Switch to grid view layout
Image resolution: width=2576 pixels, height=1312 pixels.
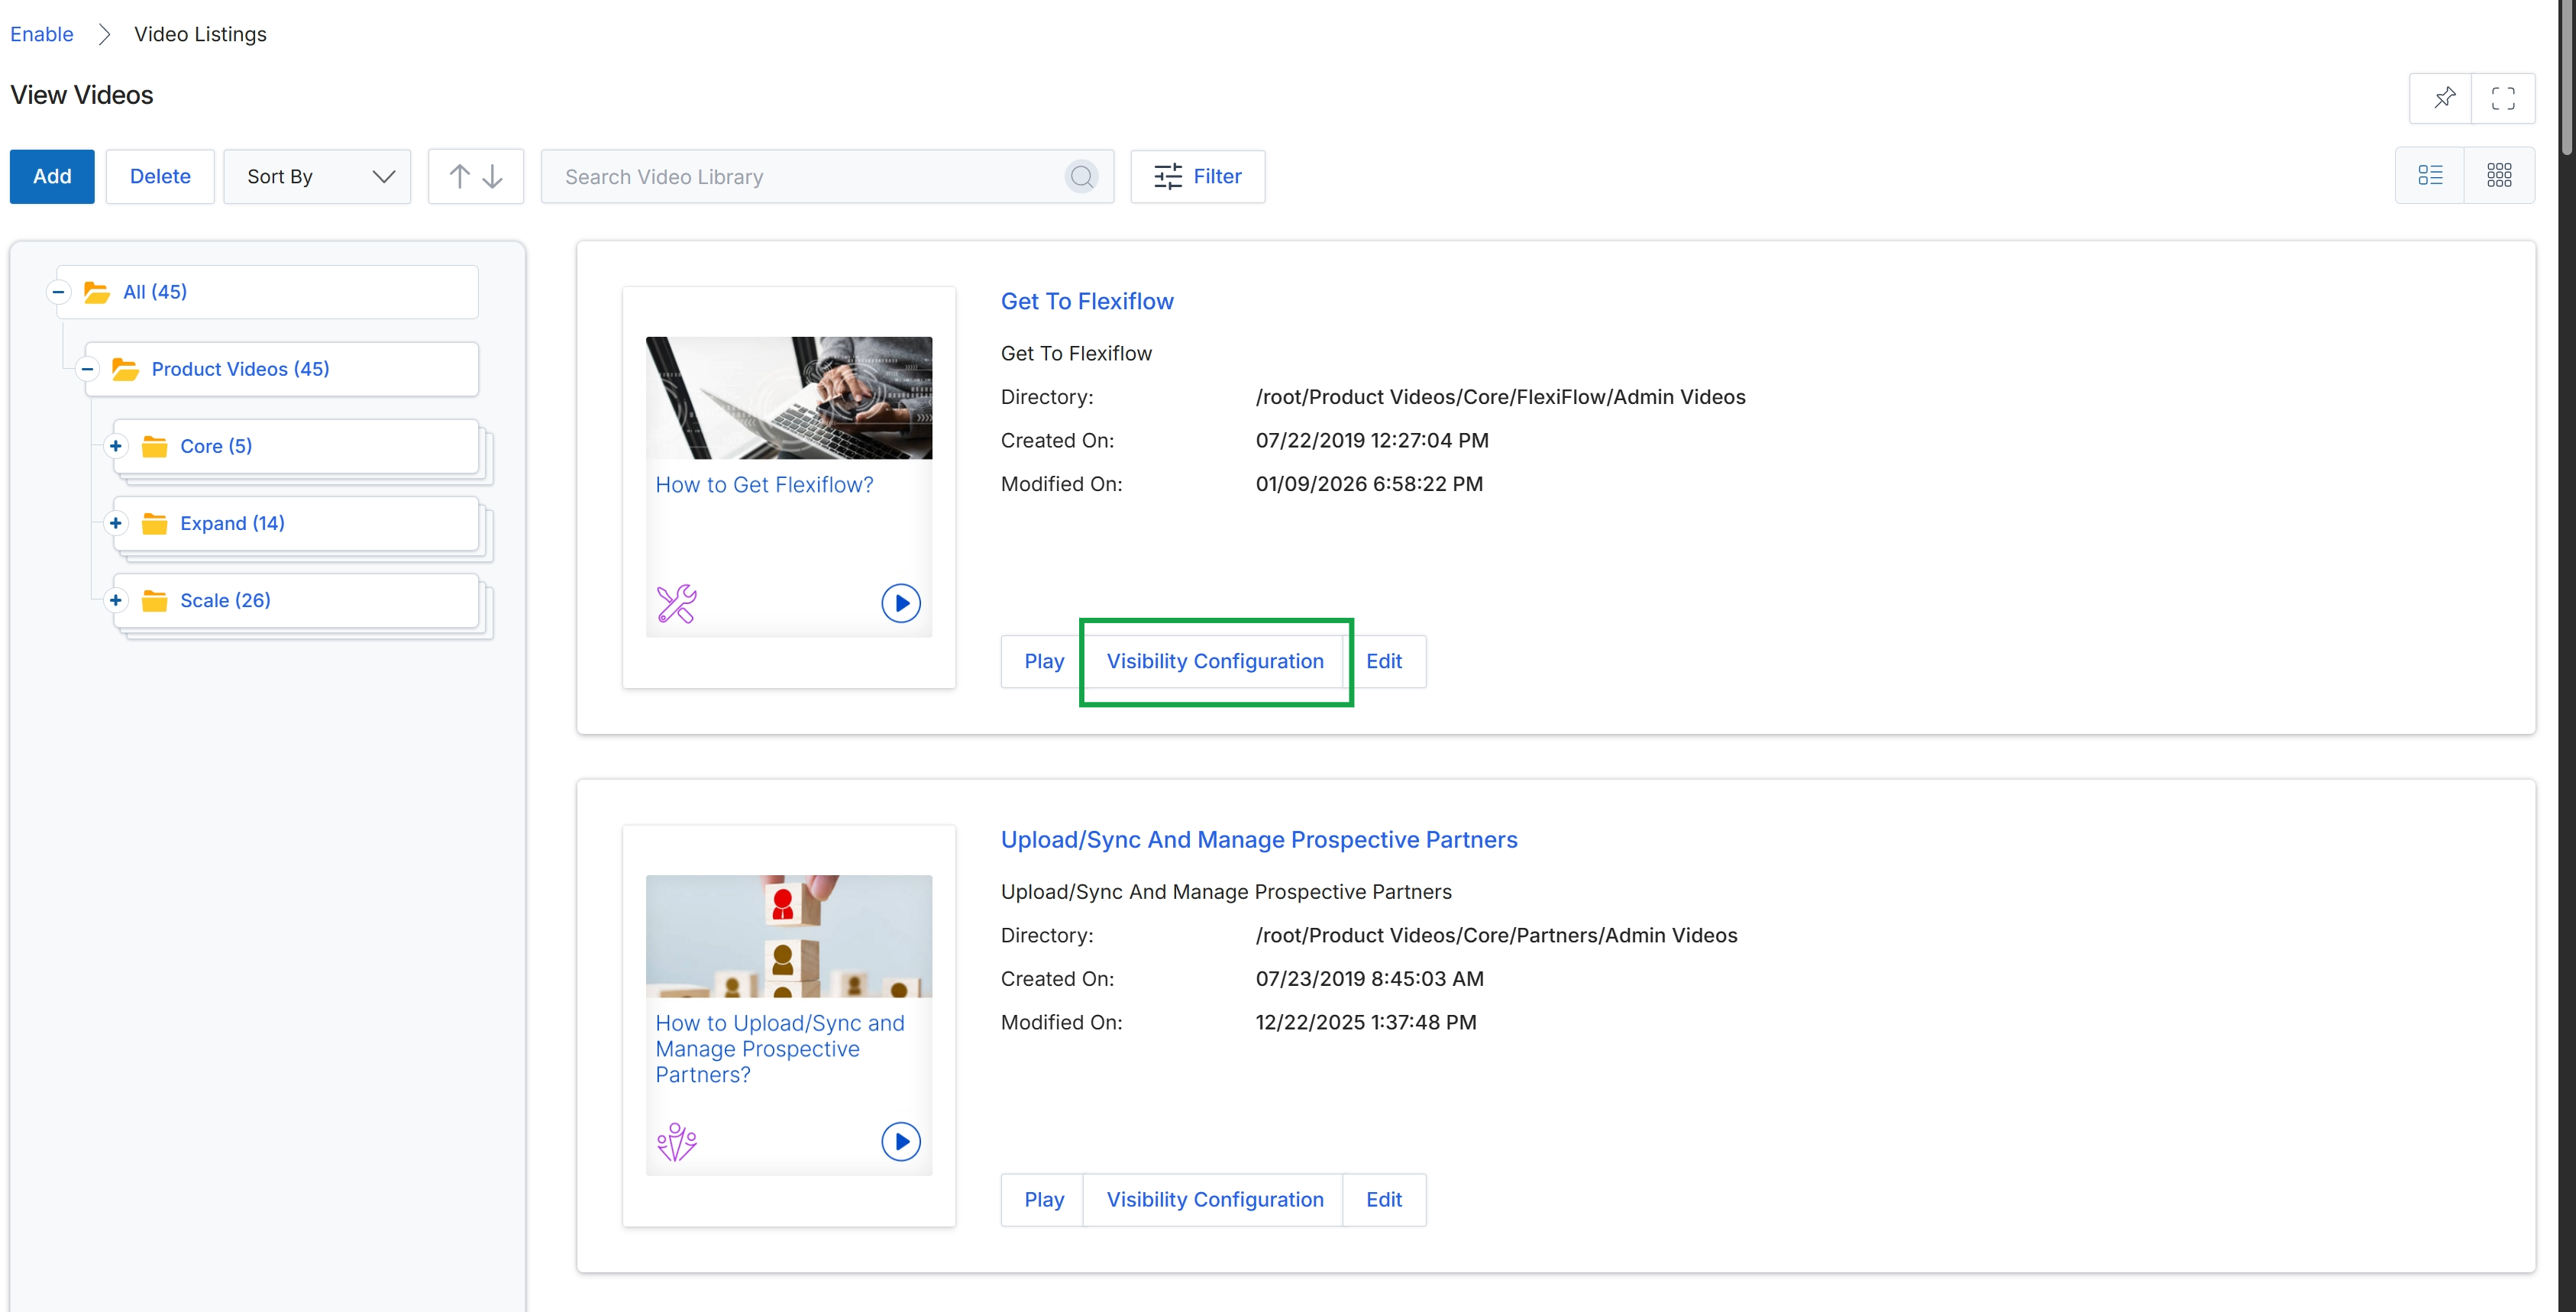point(2499,176)
